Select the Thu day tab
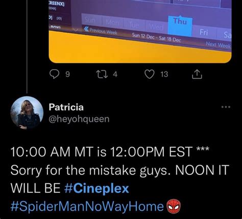242x219 pixels. tap(180, 26)
